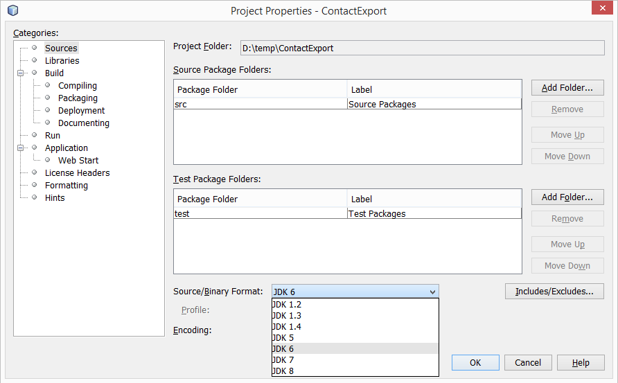618x383 pixels.
Task: Click the Includes/Excludes button
Action: point(554,292)
